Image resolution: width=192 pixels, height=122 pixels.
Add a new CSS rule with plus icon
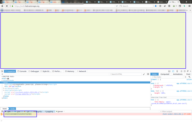click(185, 77)
